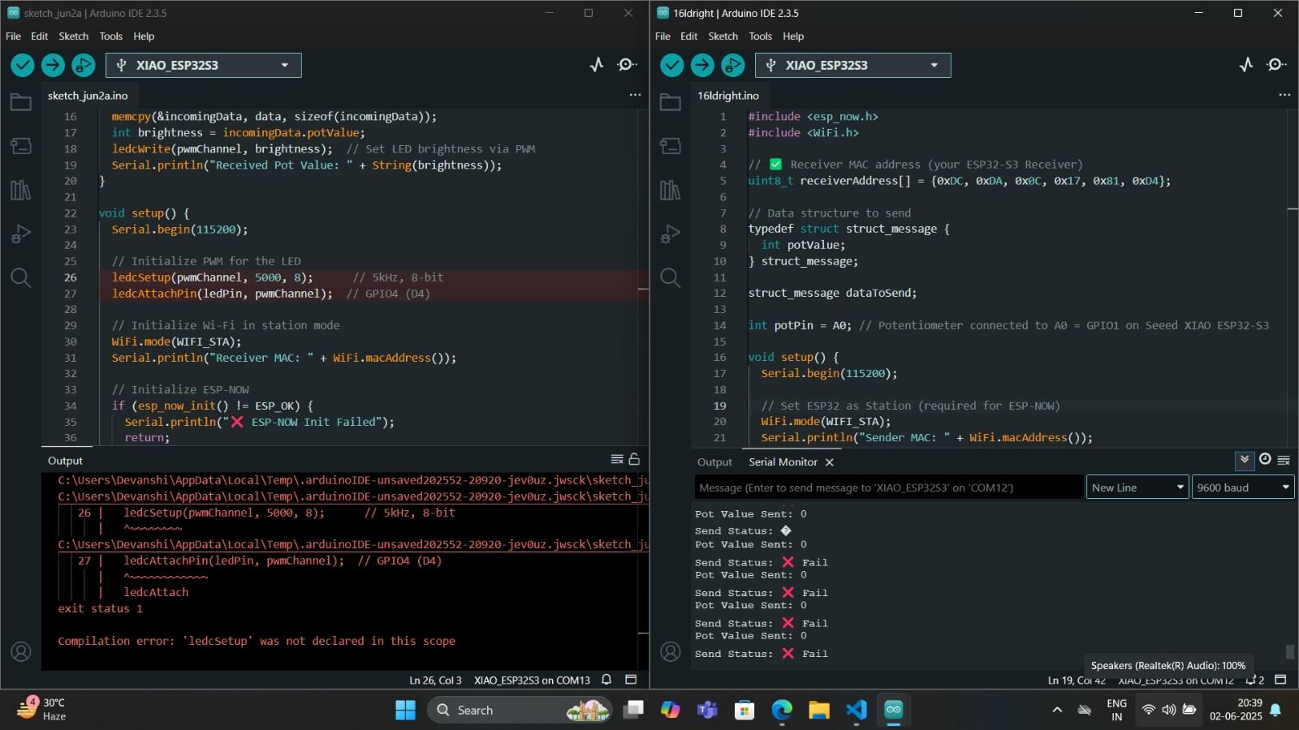Open Search panel in 16ldright sidebar
Screen dimensions: 1299x730
click(671, 278)
